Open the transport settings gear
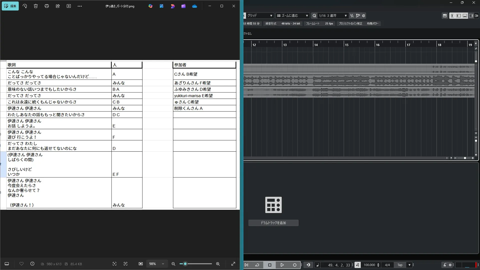The height and width of the screenshot is (270, 480). click(x=450, y=265)
